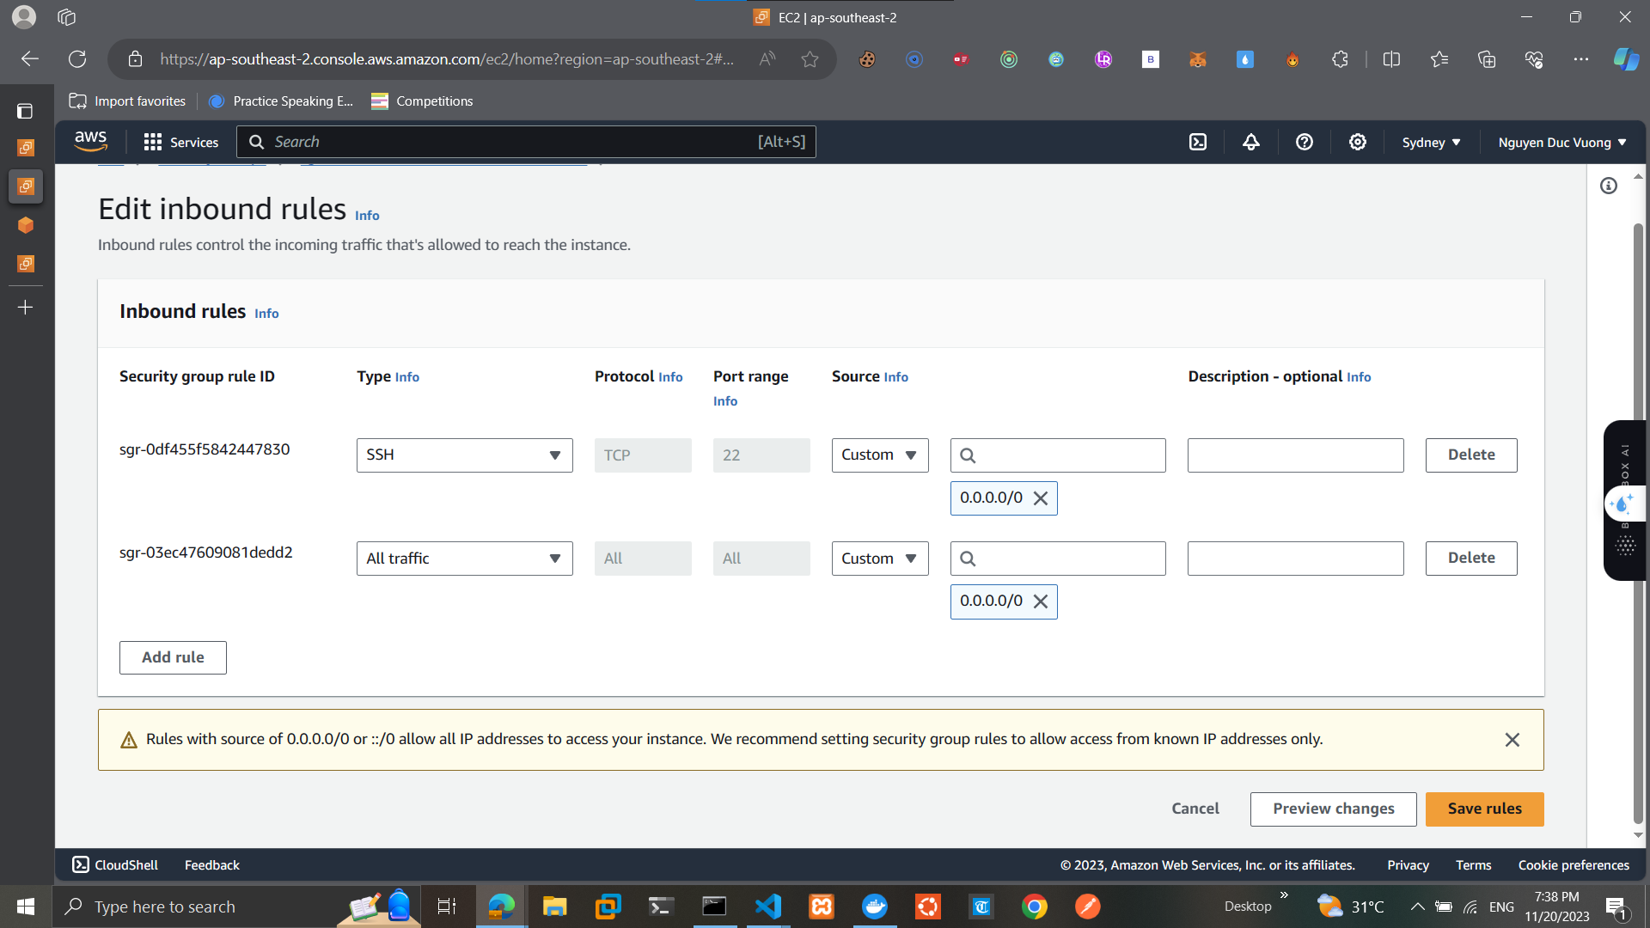Open Import favorites bookmark

(x=127, y=101)
